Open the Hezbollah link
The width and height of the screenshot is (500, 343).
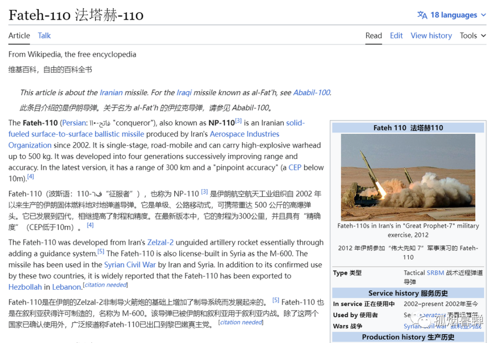25,287
